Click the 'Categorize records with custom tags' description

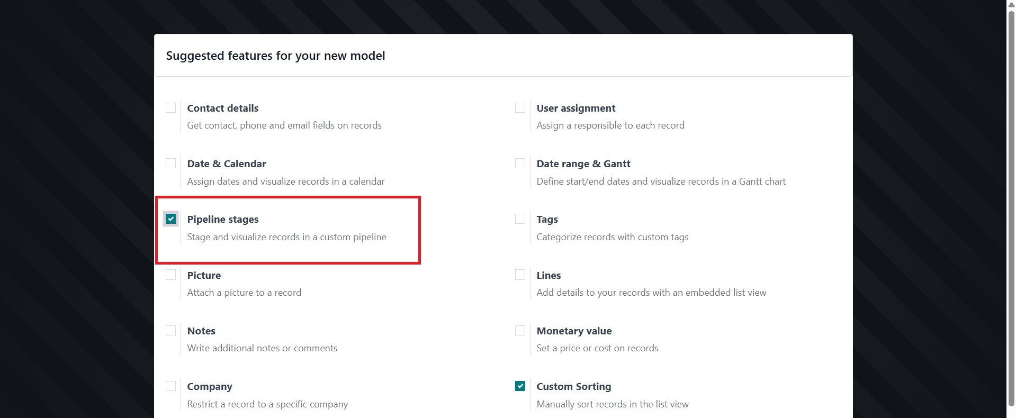(x=612, y=237)
